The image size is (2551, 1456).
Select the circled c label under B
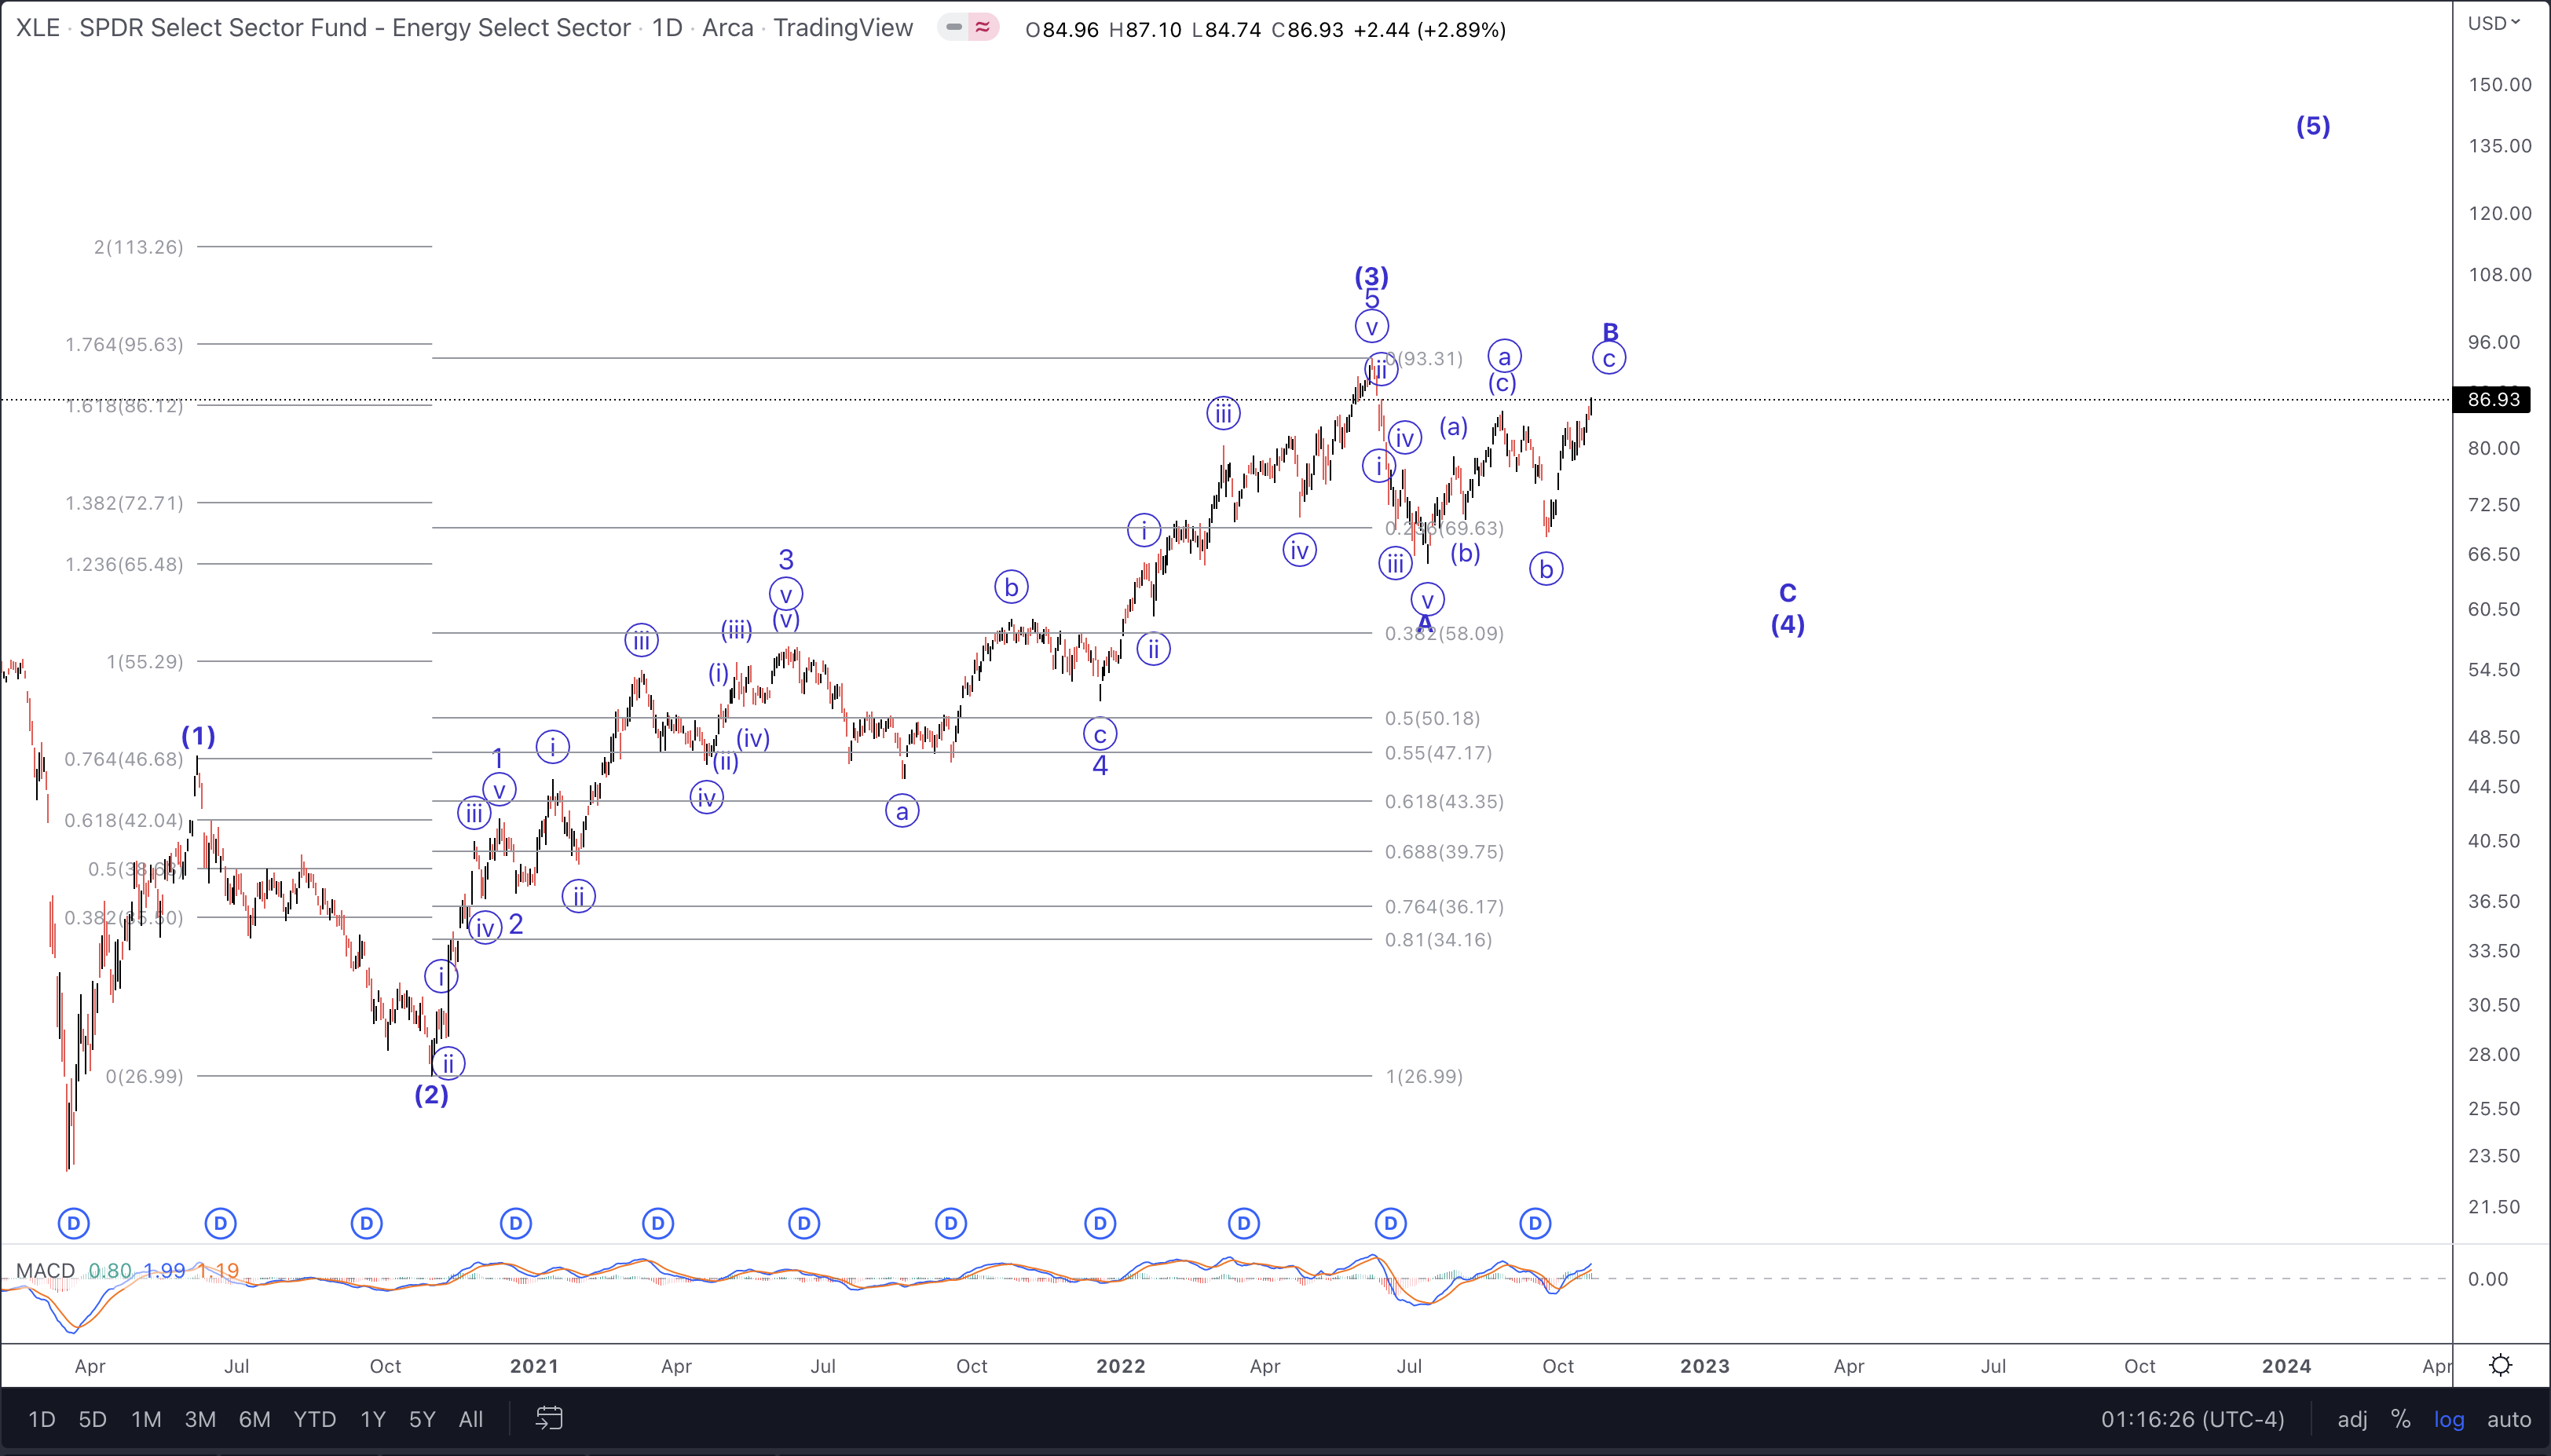point(1609,358)
